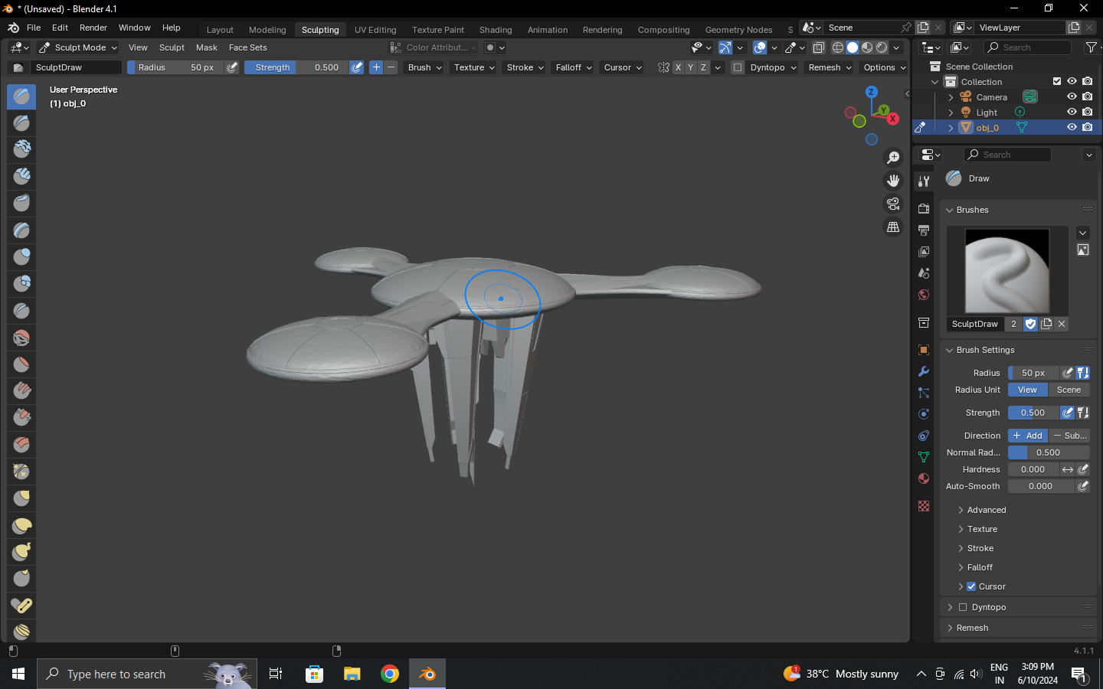Open the Sculpt Mode dropdown
1103x689 pixels.
77,47
